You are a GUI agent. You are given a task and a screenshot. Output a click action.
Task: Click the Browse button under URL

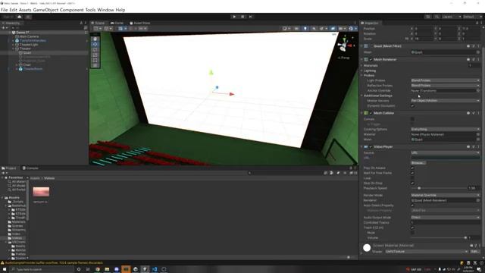418,163
